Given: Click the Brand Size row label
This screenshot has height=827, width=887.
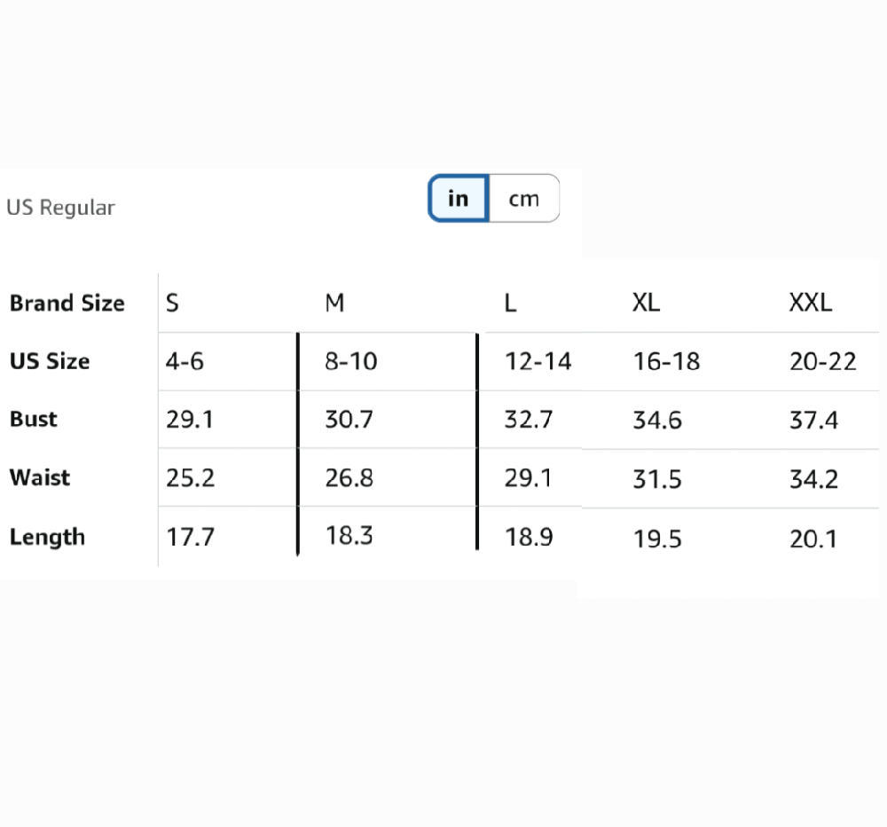Looking at the screenshot, I should [x=67, y=303].
